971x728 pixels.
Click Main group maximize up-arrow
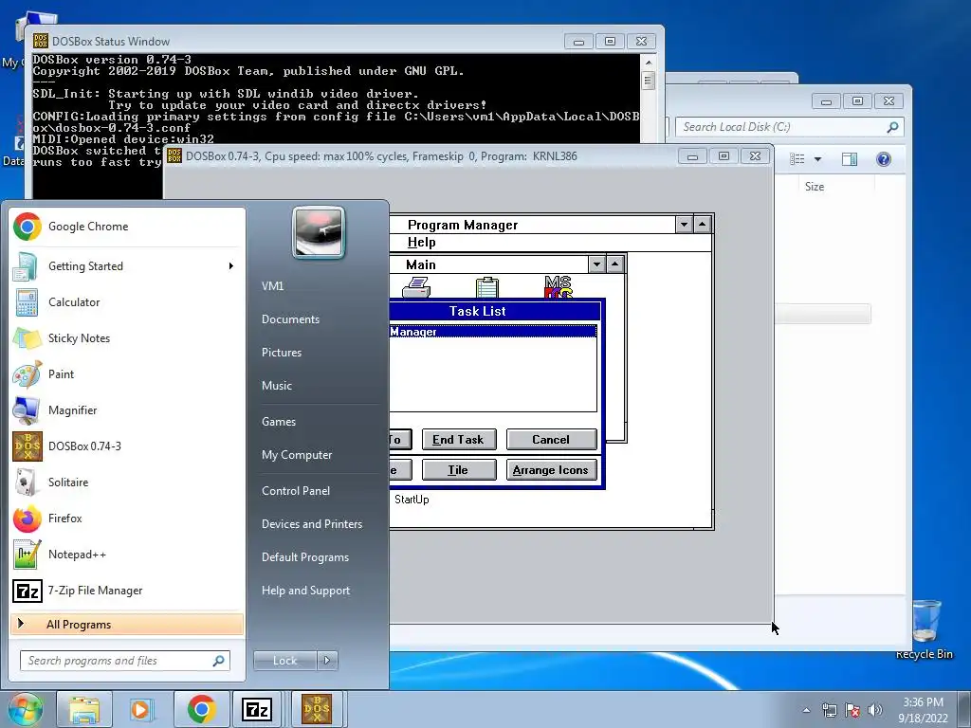coord(614,264)
